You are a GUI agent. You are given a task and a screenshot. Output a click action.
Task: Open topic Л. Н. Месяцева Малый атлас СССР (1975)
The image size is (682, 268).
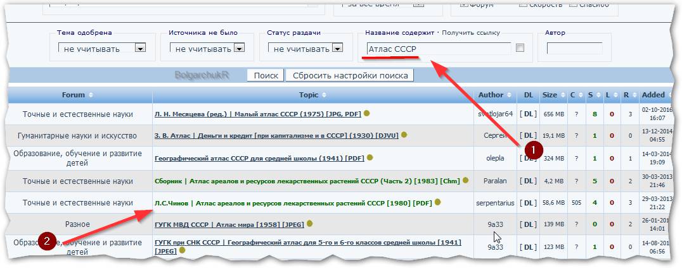pyautogui.click(x=258, y=114)
